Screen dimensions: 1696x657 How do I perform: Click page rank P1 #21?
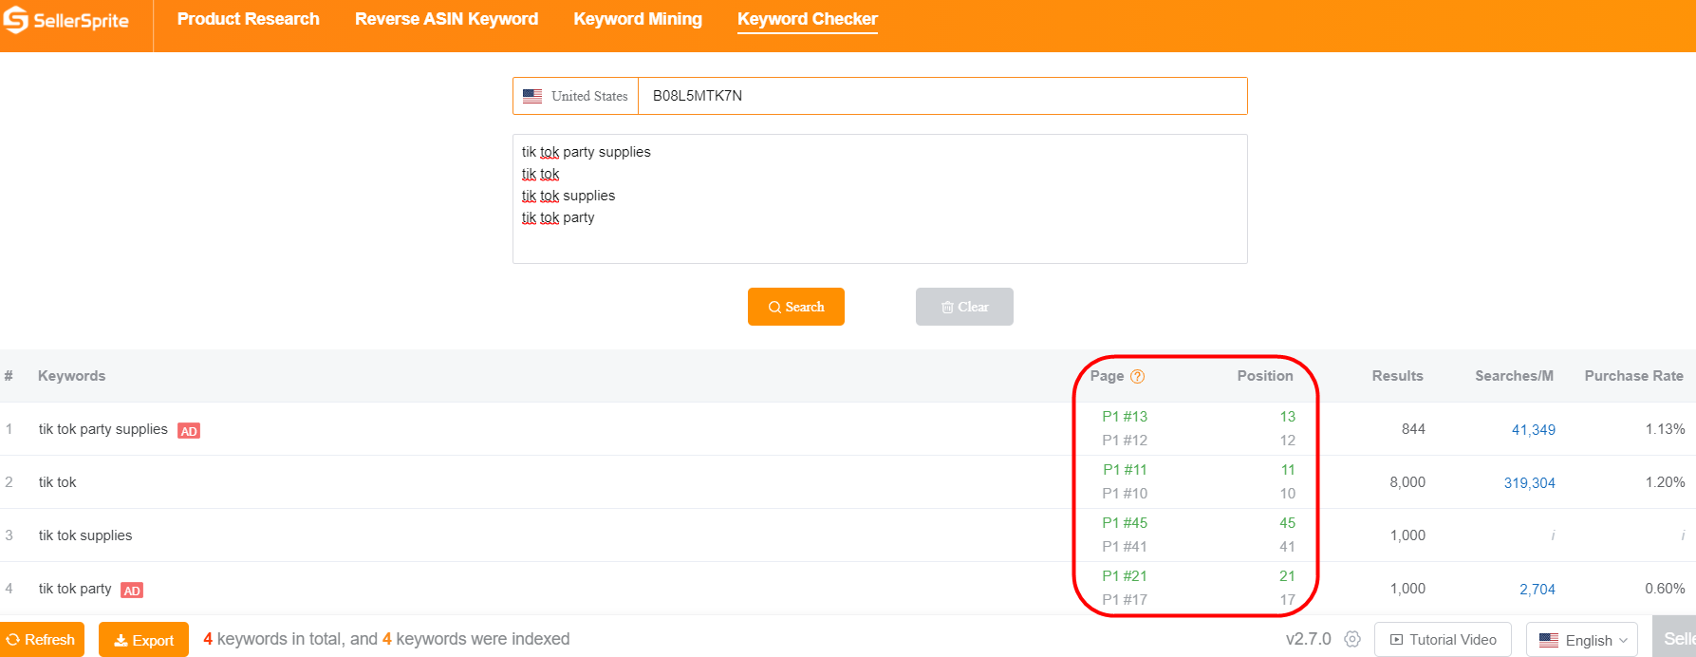coord(1125,576)
